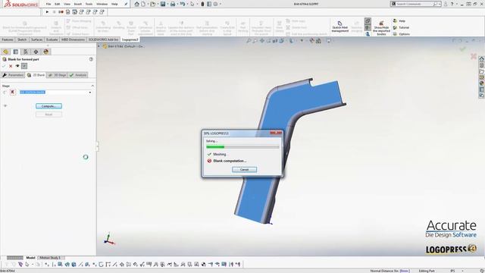Open the Stage dropdown list
This screenshot has height=273, width=485.
(x=90, y=93)
